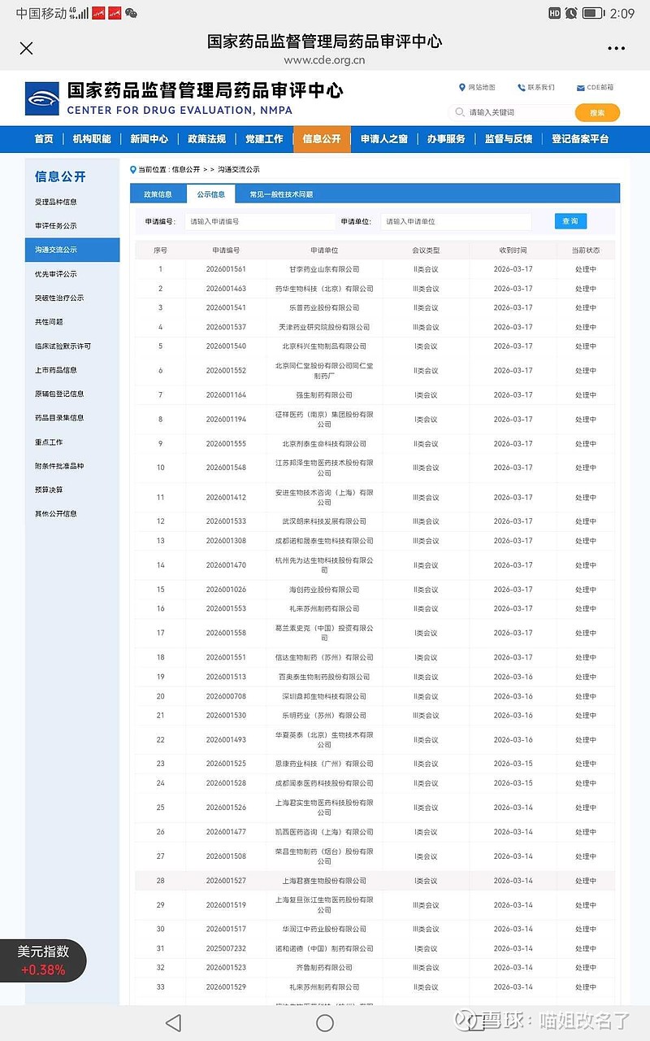
Task: Close the browser page with X icon
Action: tap(26, 48)
